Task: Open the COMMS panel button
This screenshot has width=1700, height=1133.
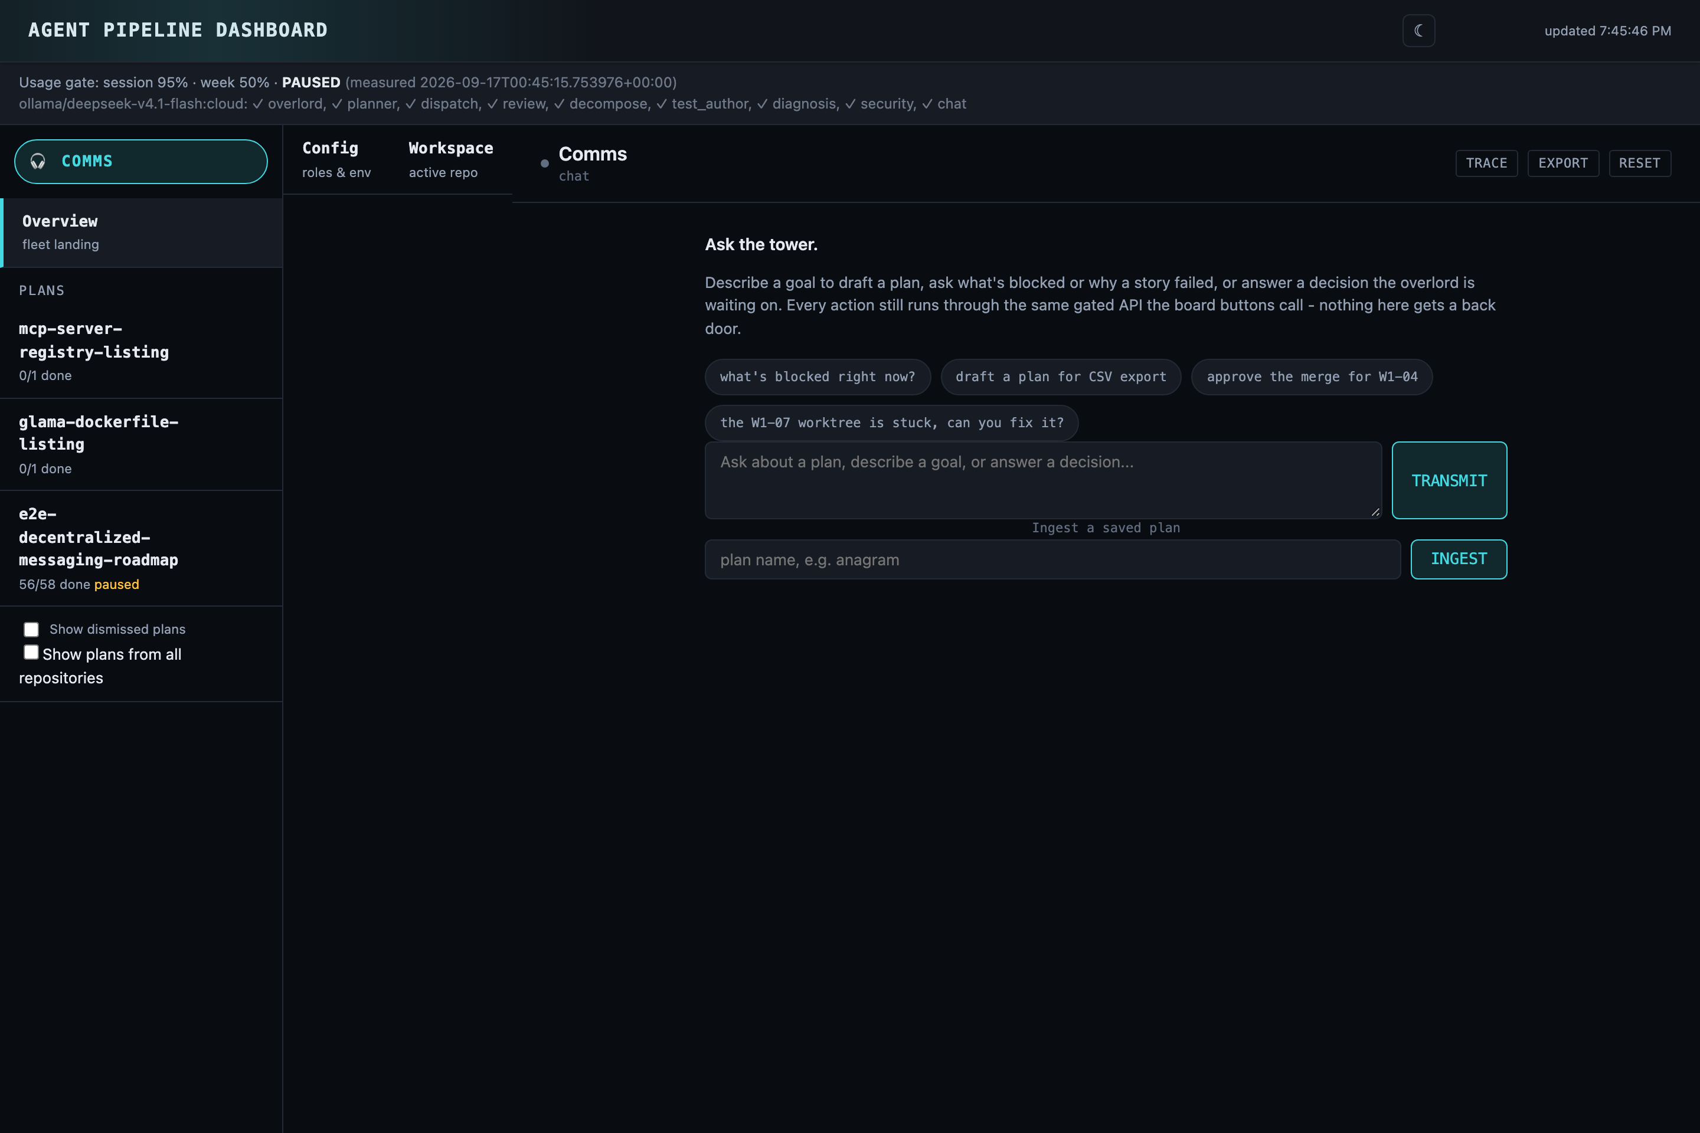Action: pos(141,161)
